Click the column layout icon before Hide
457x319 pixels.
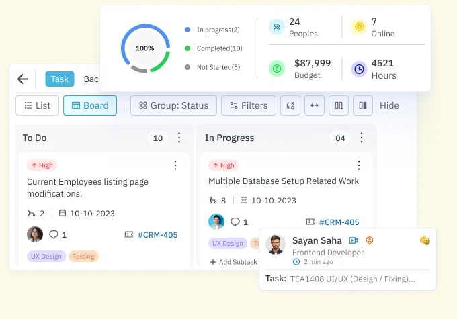click(x=363, y=105)
